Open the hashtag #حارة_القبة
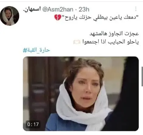143x135 pixels. 37,50
